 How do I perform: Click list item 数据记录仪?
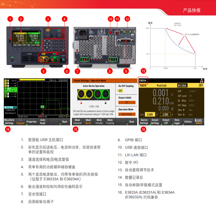[x=134, y=178]
